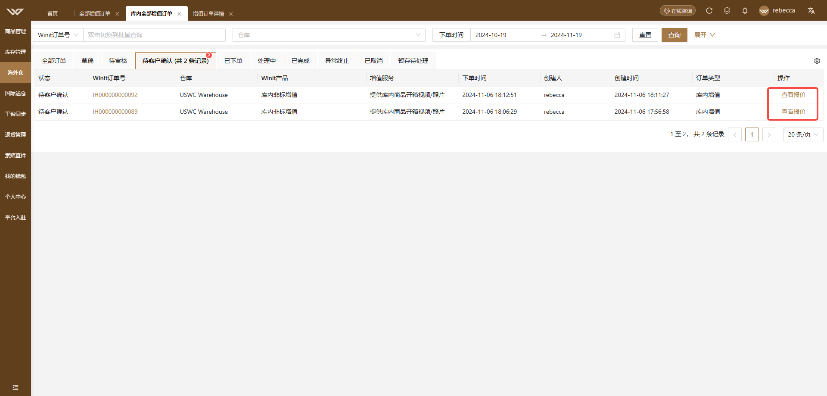Select page 1 in pagination

click(x=752, y=134)
